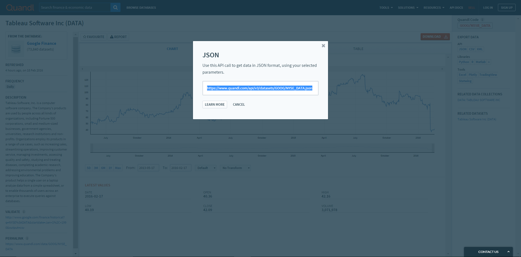Screen dimensions: 521x257
Task: Click the JSON API URL field
Action: 260,88
